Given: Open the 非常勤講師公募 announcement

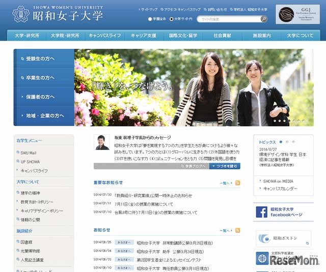Looking at the screenshot, I should click(175, 243).
